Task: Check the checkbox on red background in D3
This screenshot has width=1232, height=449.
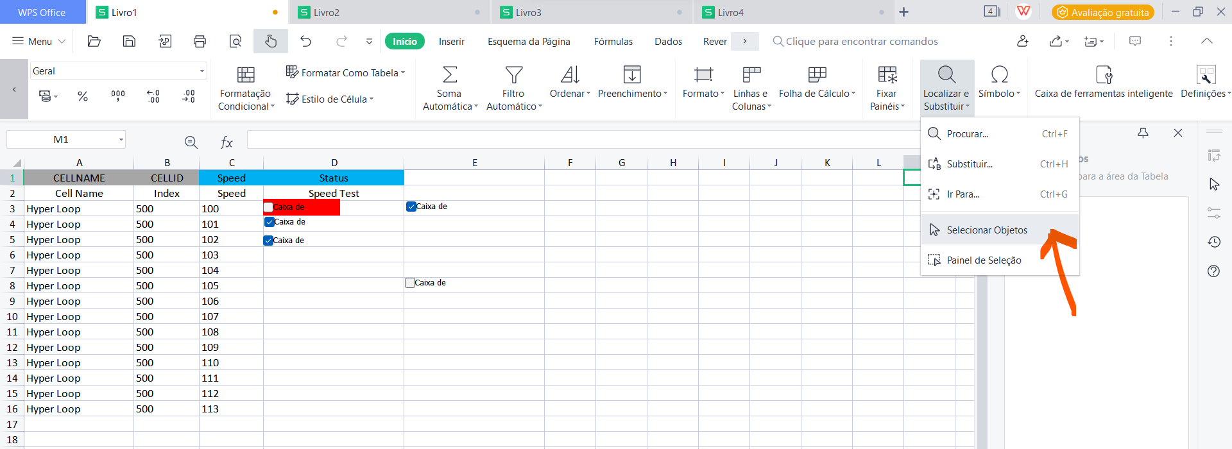Action: 268,207
